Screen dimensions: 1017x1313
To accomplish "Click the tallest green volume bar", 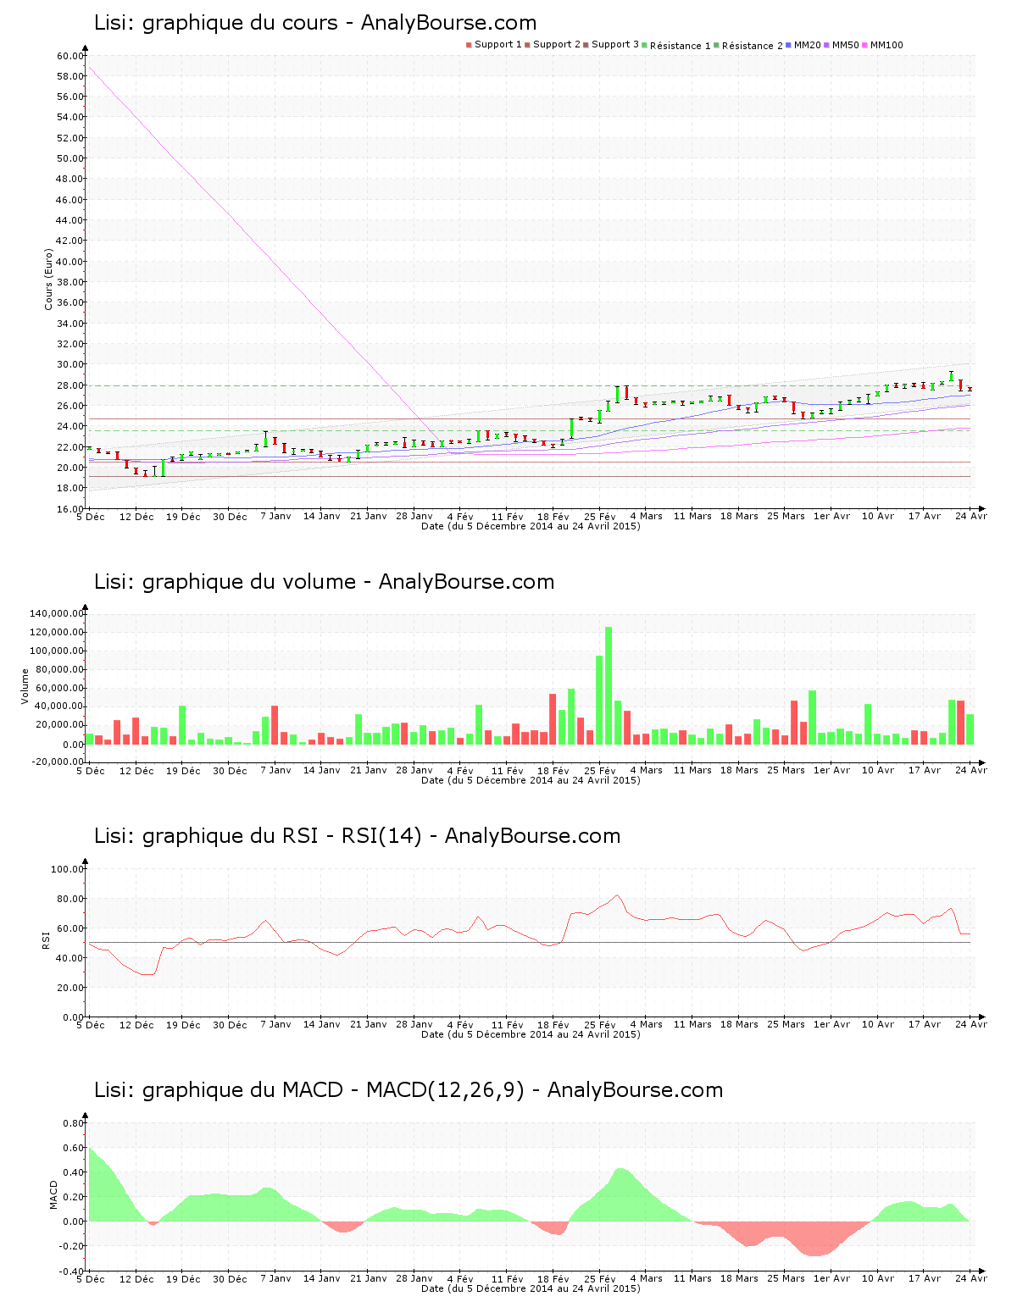I will click(609, 686).
